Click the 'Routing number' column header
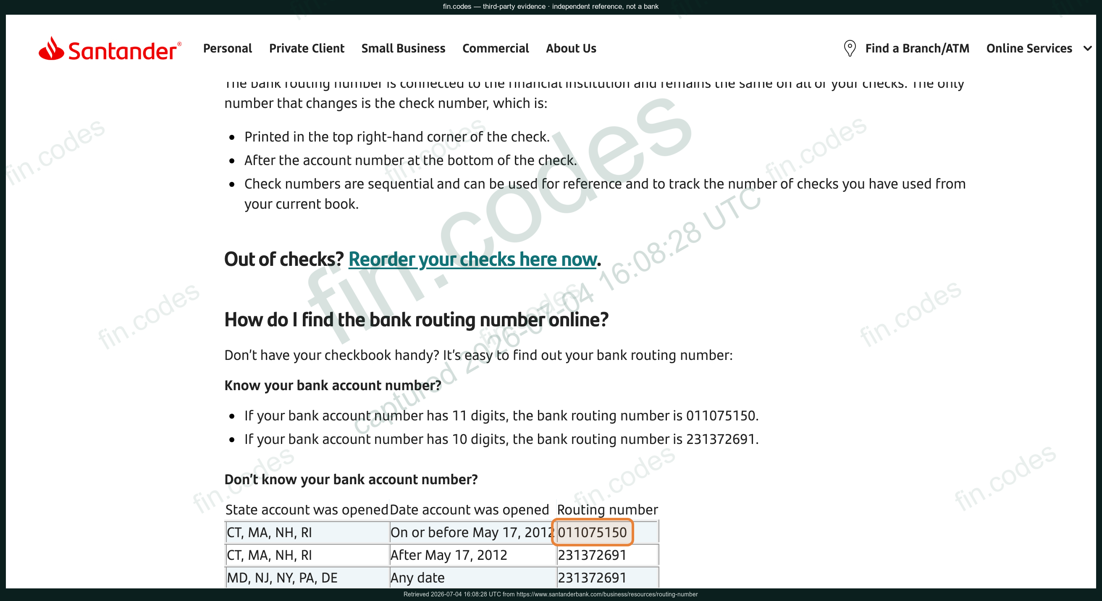This screenshot has height=601, width=1102. coord(607,509)
